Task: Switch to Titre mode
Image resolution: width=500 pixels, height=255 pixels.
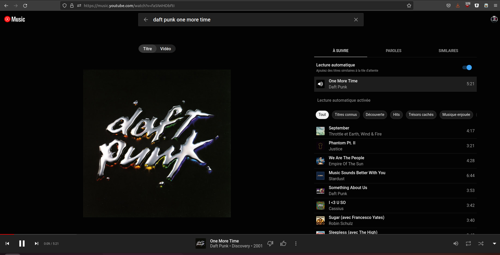Action: (147, 49)
